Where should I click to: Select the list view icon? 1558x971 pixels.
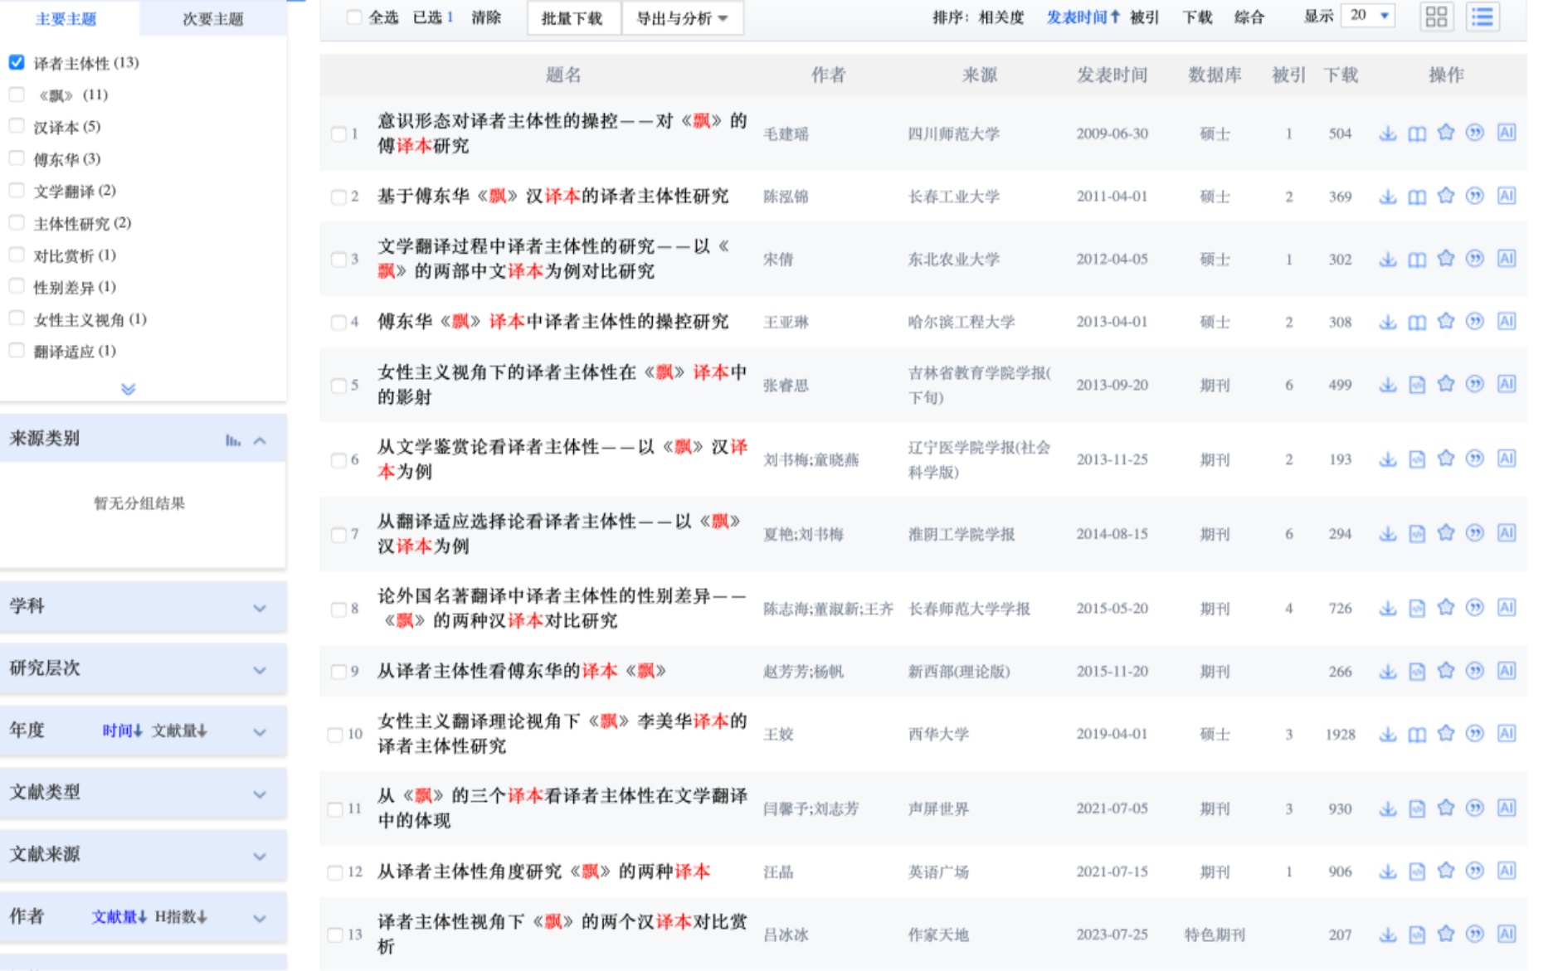(x=1483, y=17)
